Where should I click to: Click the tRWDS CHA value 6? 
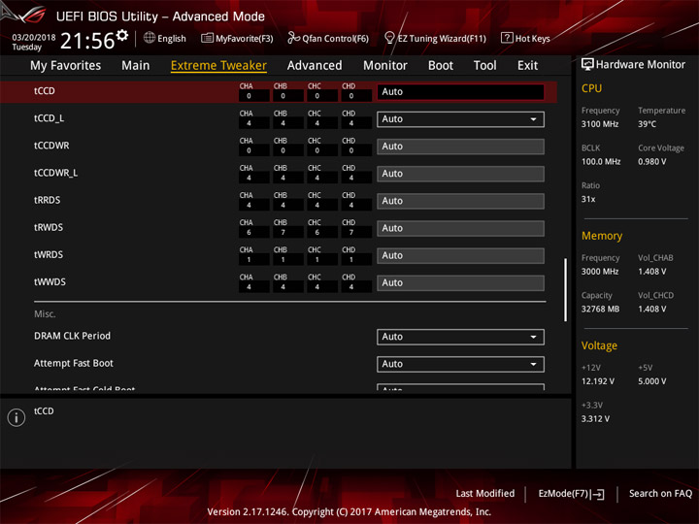249,233
